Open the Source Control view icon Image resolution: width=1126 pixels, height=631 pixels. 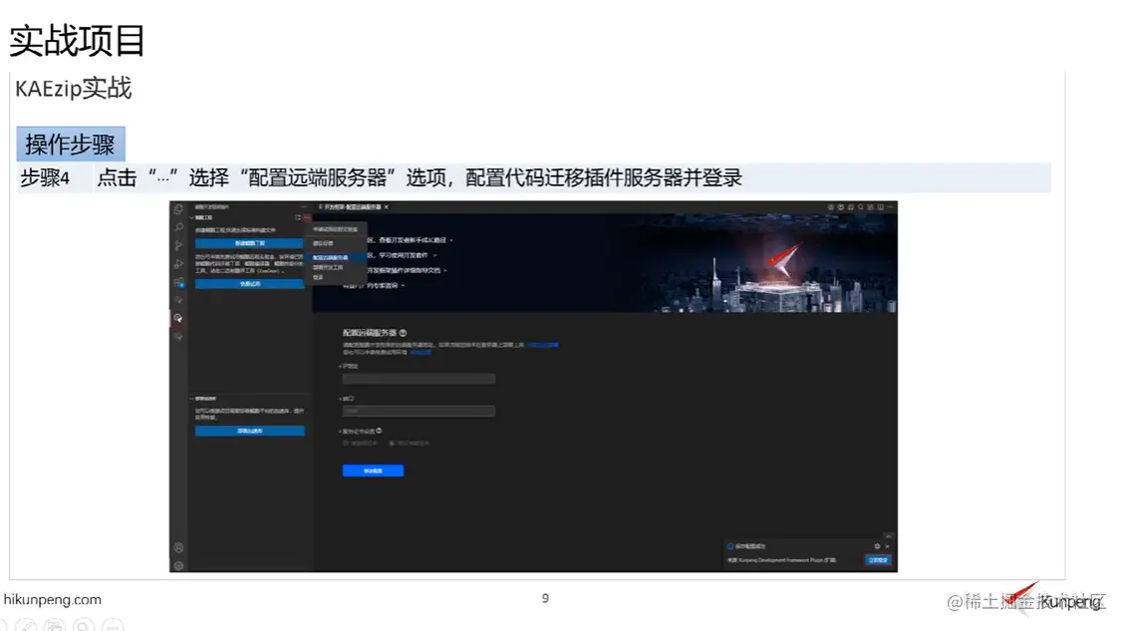pyautogui.click(x=178, y=245)
